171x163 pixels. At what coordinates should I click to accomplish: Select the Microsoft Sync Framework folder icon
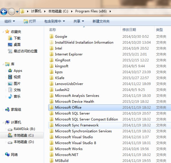(51, 125)
